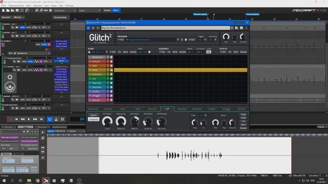Click the Lofi panel Paste button
This screenshot has width=328, height=184.
(243, 118)
